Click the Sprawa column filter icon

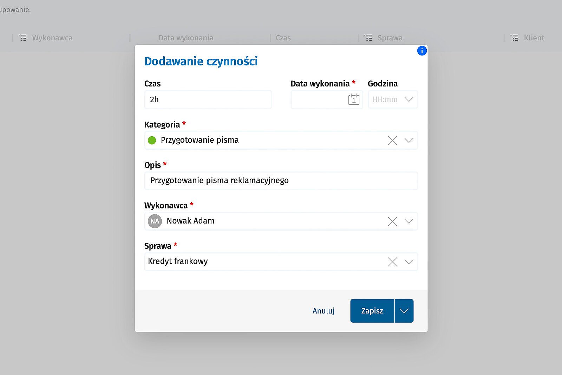click(368, 38)
